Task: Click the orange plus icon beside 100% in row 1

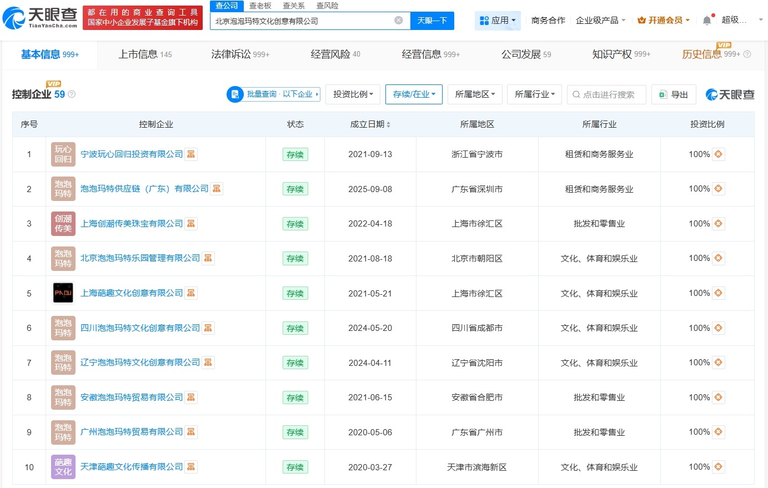Action: pyautogui.click(x=717, y=154)
